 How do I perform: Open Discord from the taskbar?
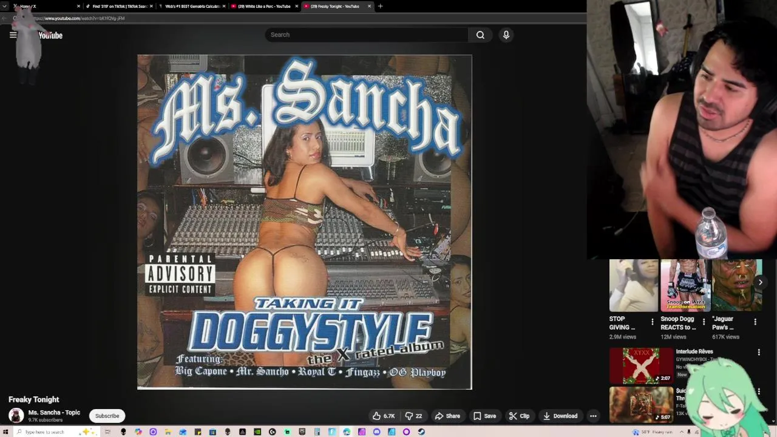[x=376, y=432]
